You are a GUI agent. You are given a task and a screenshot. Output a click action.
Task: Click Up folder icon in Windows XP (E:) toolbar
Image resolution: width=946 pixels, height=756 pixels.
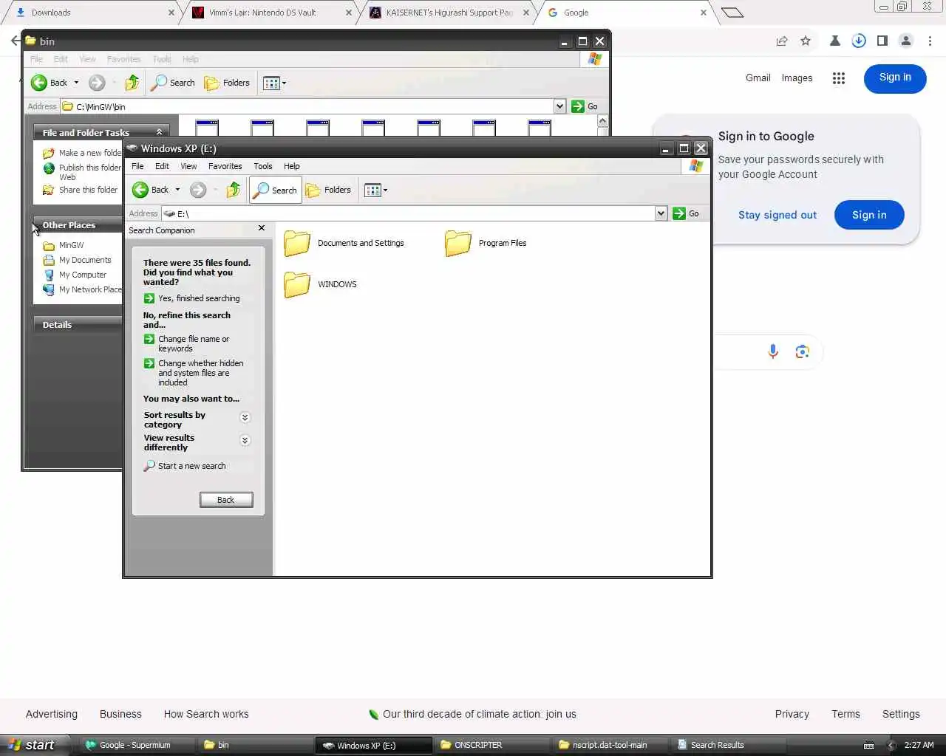click(234, 190)
